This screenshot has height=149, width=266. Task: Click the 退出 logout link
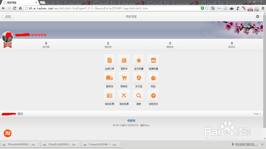(20, 114)
